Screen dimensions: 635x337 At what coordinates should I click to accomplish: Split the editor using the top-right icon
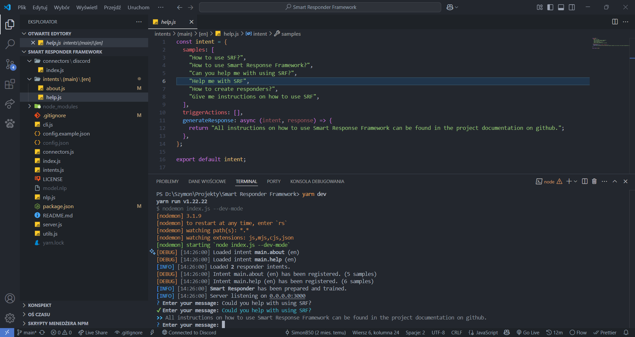(614, 22)
